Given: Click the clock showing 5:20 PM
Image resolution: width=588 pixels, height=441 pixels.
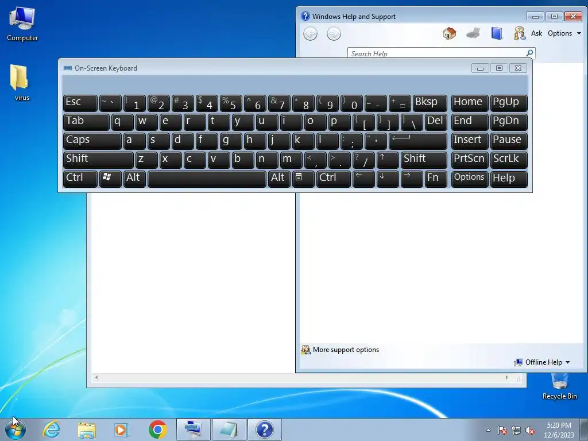Looking at the screenshot, I should coord(559,430).
